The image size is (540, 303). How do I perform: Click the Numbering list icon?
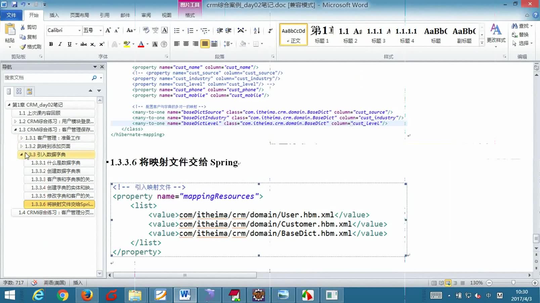tap(190, 31)
